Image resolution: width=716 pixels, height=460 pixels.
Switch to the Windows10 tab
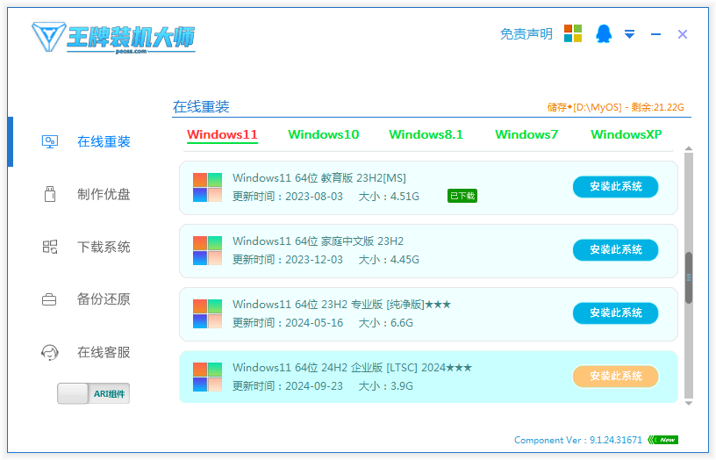[323, 135]
